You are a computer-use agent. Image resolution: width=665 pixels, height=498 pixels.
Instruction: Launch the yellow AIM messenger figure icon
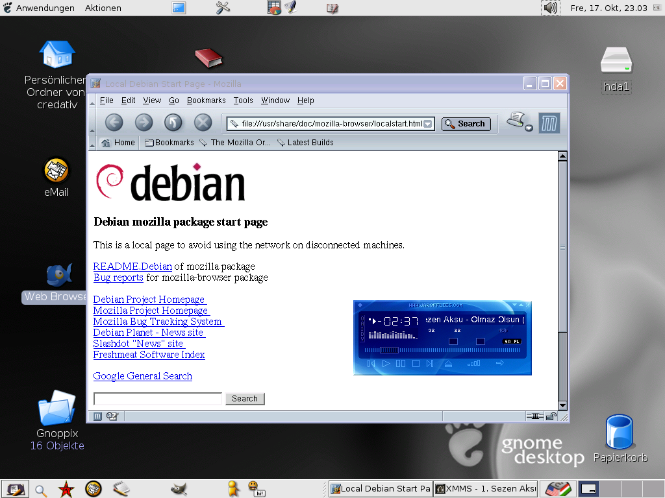pos(232,489)
